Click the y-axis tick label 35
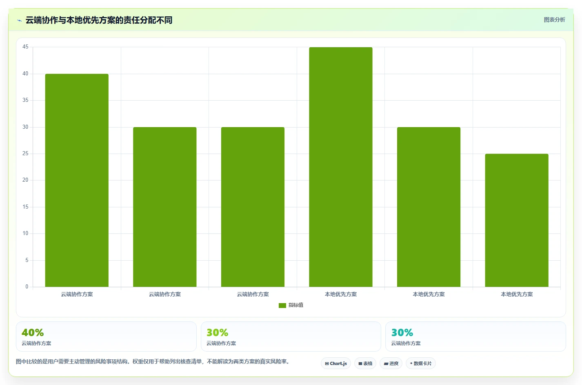The height and width of the screenshot is (385, 582). (25, 100)
